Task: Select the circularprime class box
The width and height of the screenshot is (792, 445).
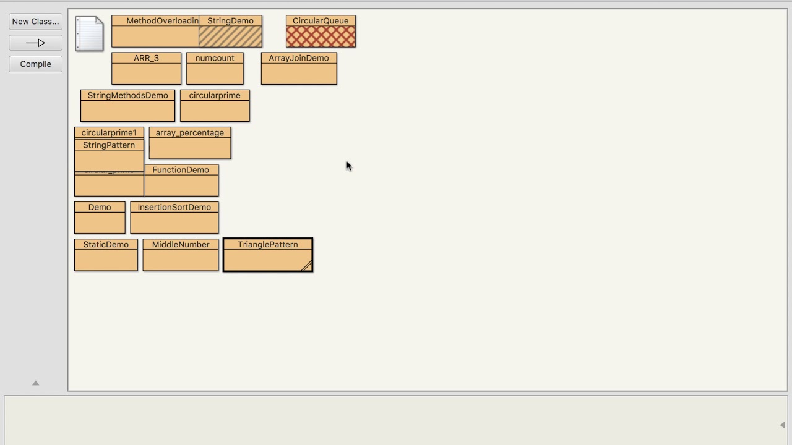Action: coord(215,106)
